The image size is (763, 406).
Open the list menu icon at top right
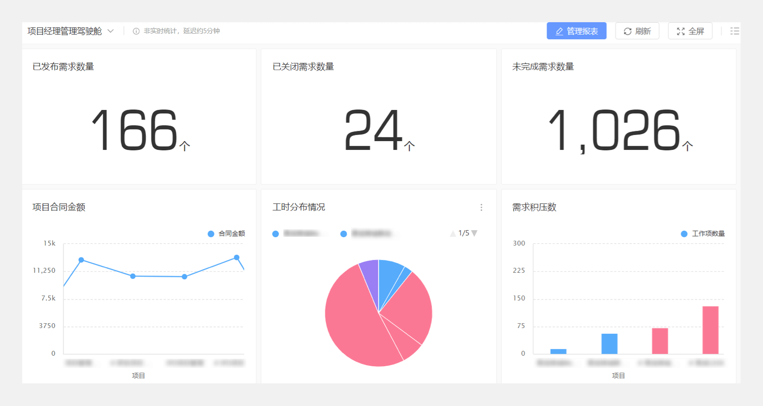click(734, 31)
